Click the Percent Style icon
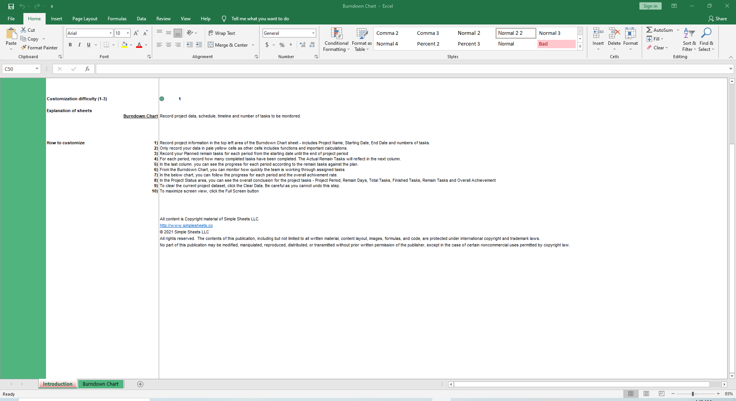This screenshot has width=736, height=401. [x=282, y=45]
